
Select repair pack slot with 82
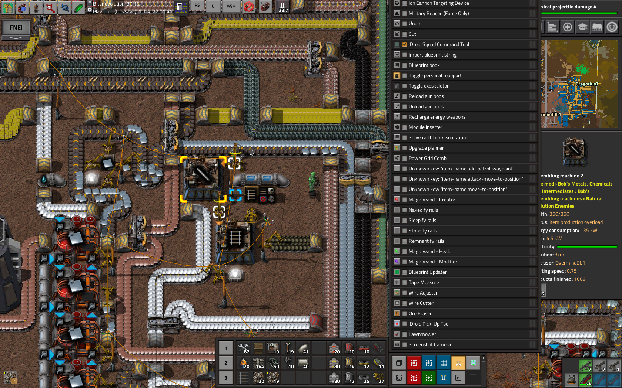tap(244, 348)
